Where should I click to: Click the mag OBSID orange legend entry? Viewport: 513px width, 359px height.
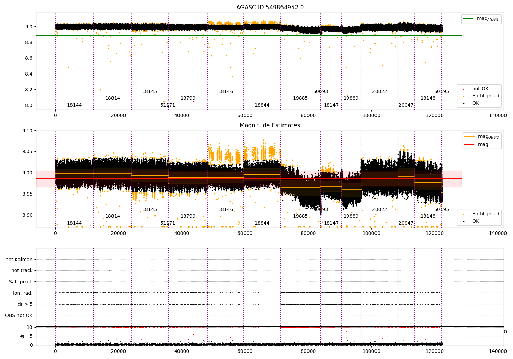[482, 137]
